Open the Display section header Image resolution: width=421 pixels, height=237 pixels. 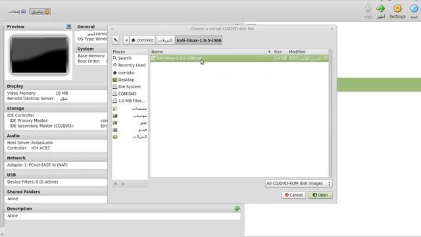[15, 86]
